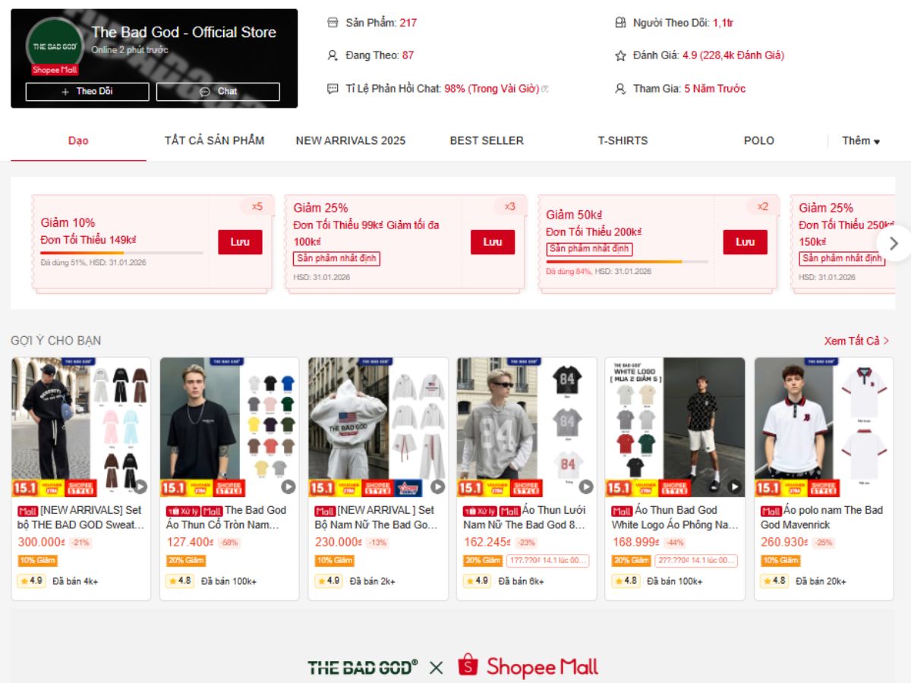Click the Giảm 50k₫ voucher usage progress bar

tap(627, 262)
